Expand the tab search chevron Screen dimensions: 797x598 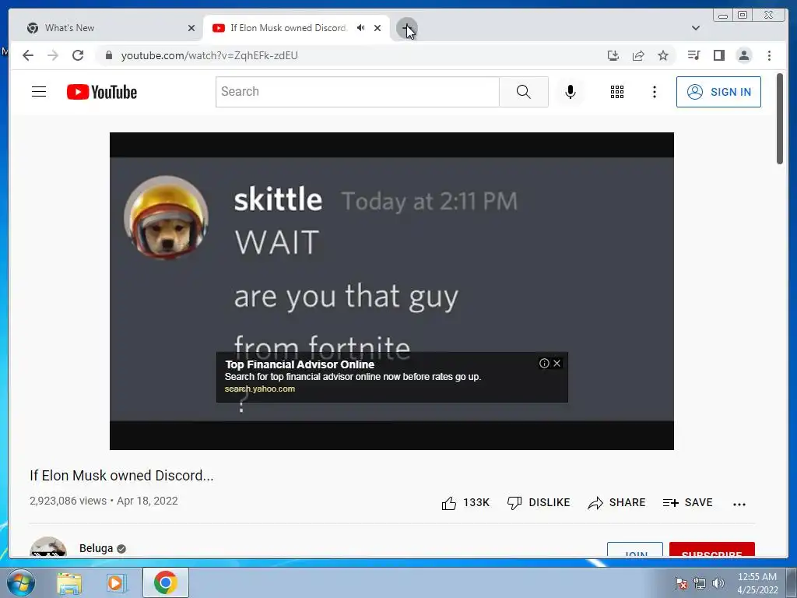(695, 28)
